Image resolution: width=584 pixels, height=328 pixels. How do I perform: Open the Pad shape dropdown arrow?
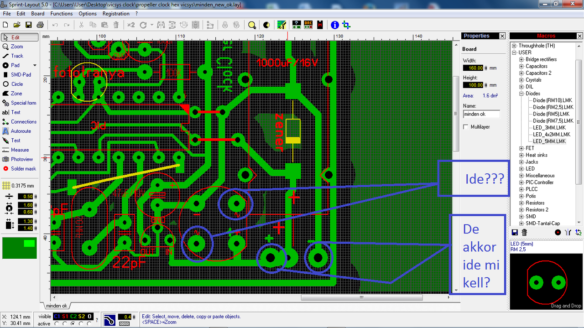(x=35, y=65)
